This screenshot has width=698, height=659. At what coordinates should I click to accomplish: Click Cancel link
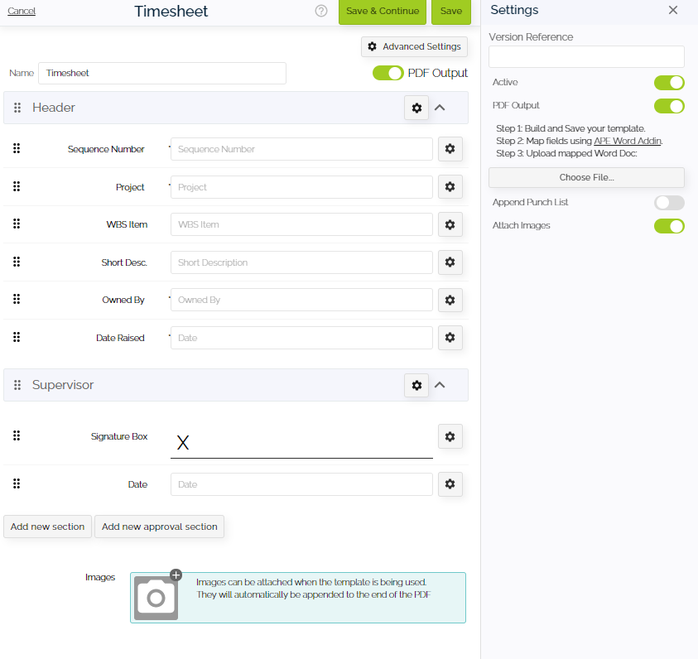click(22, 11)
